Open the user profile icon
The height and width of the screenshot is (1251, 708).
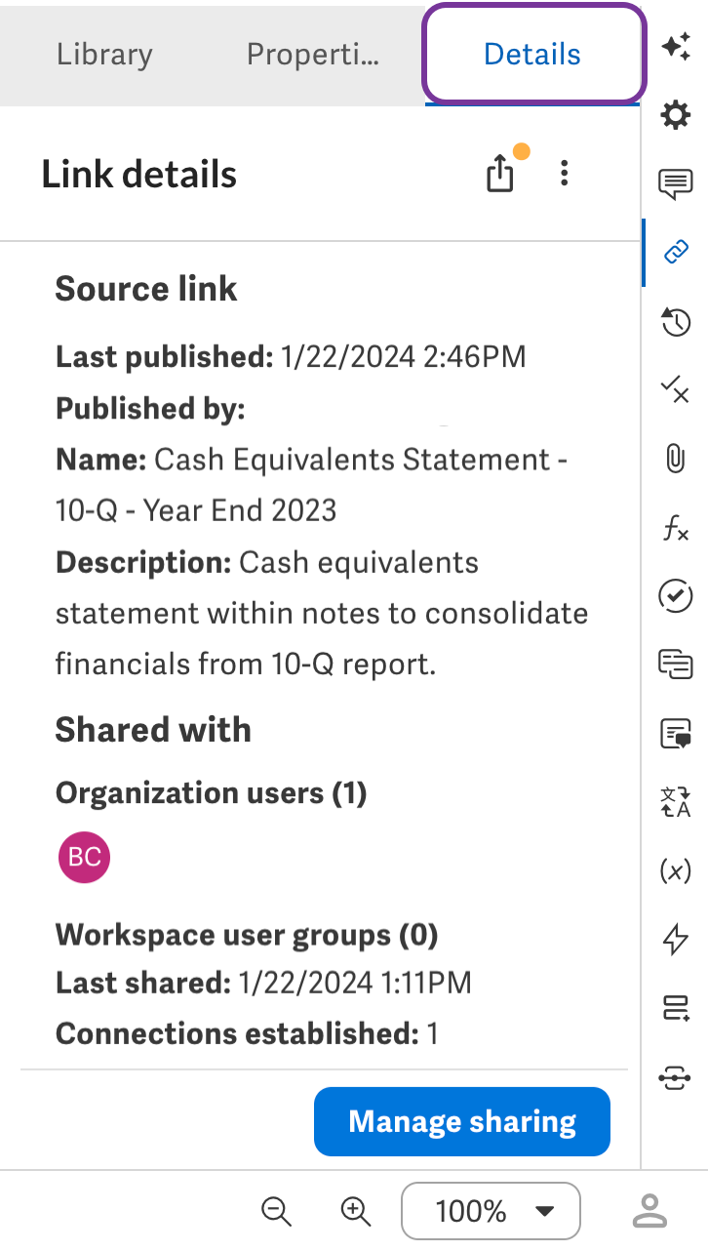[x=649, y=1211]
